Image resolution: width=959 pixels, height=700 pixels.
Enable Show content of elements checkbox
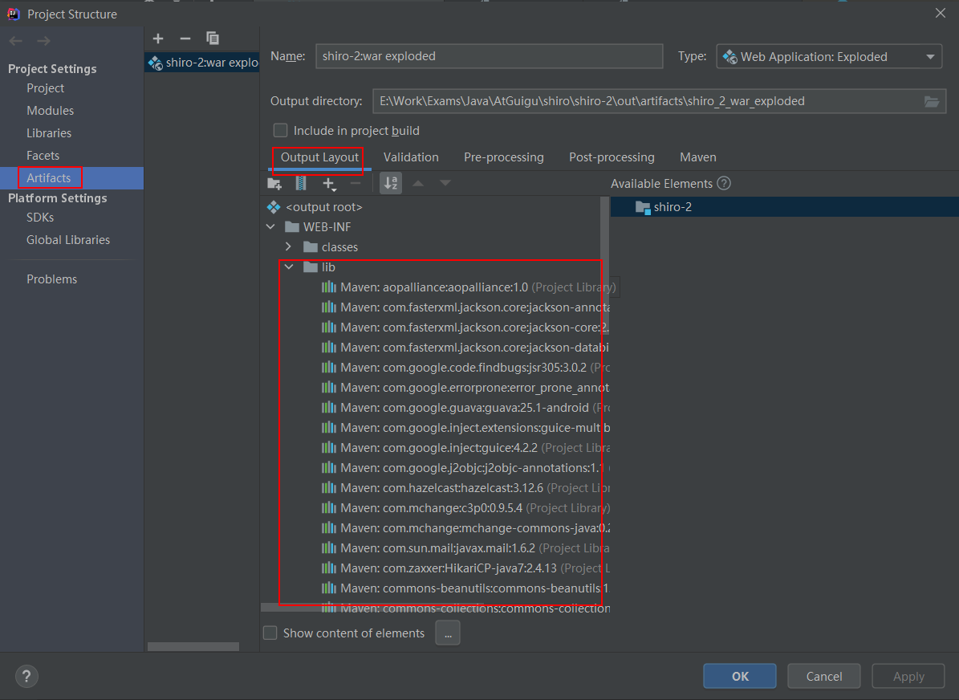pos(270,633)
